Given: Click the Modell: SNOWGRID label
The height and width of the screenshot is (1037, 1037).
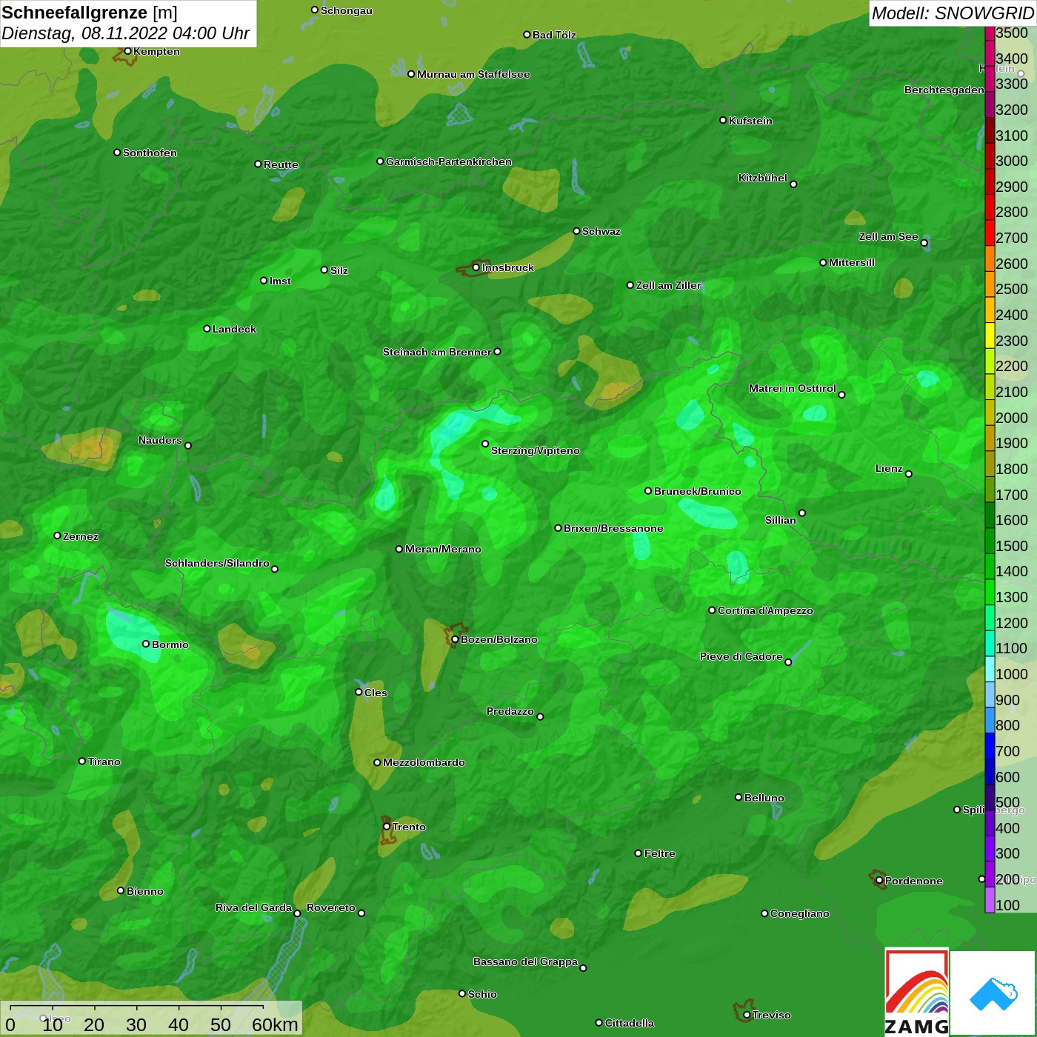Looking at the screenshot, I should 953,13.
